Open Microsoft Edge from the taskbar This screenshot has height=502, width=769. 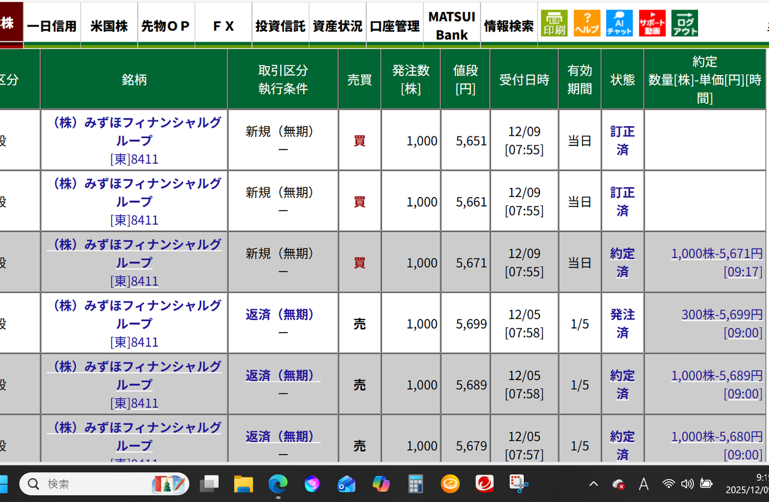click(278, 483)
